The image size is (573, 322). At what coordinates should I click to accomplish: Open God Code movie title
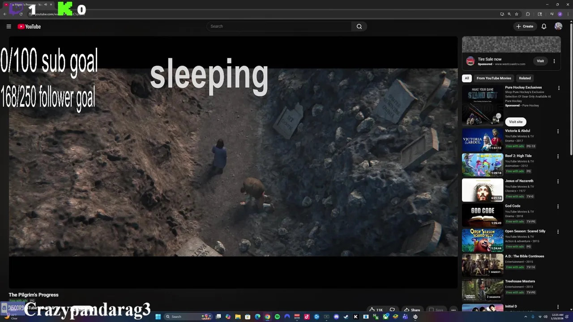(x=513, y=206)
